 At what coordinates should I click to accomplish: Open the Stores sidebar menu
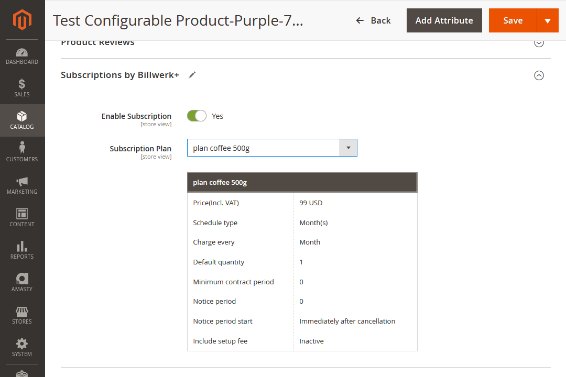click(22, 315)
